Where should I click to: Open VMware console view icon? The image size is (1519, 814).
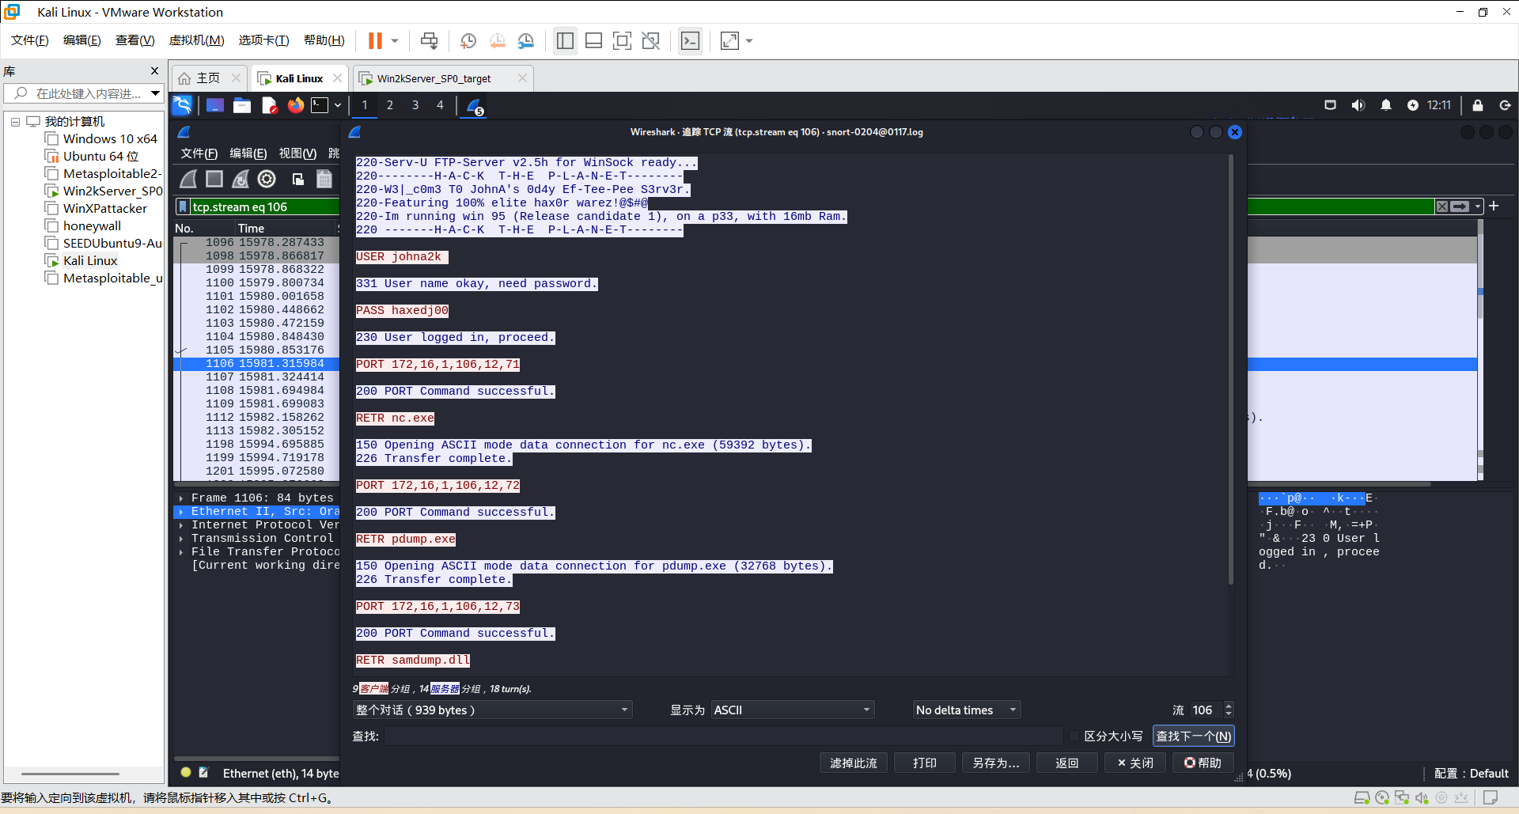click(x=690, y=40)
